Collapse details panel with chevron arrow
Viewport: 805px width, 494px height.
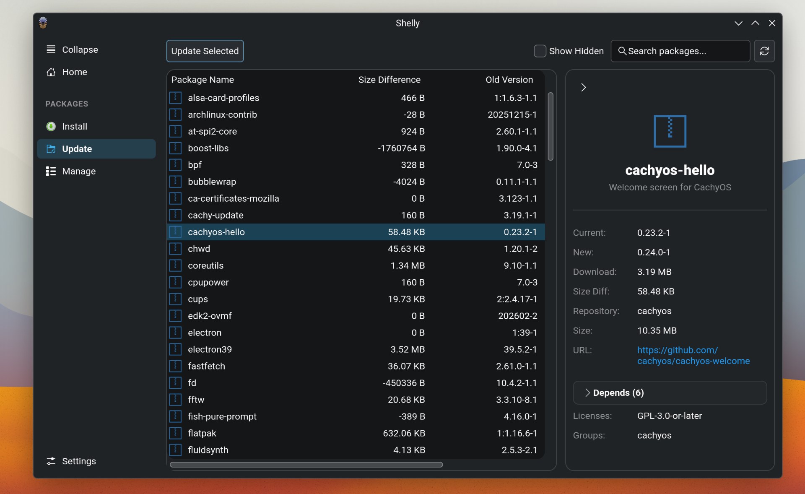point(583,87)
